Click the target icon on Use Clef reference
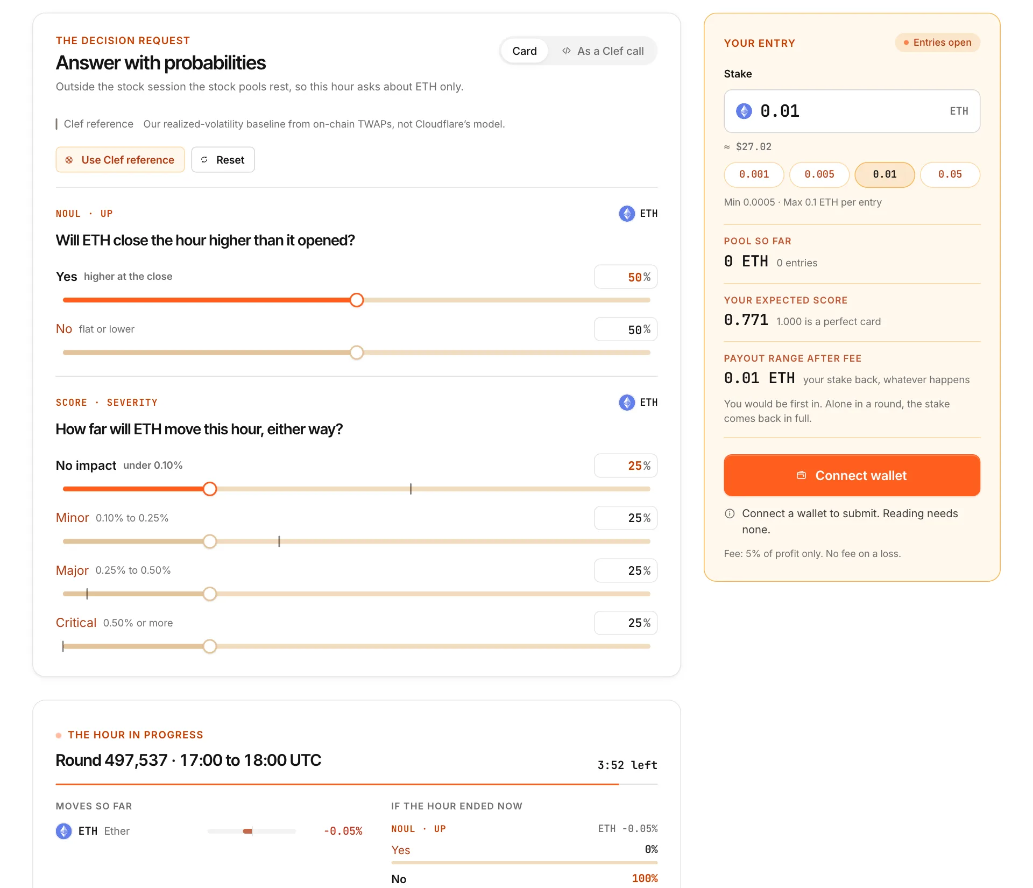1033x888 pixels. click(69, 160)
